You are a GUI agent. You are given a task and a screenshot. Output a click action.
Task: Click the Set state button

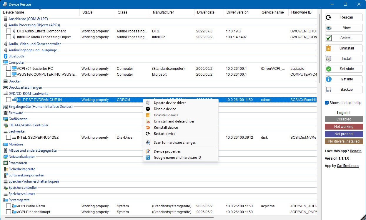(x=344, y=69)
